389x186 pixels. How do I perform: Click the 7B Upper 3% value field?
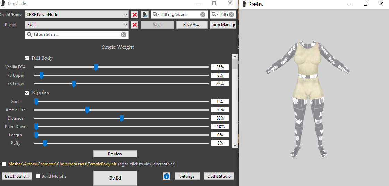click(220, 75)
